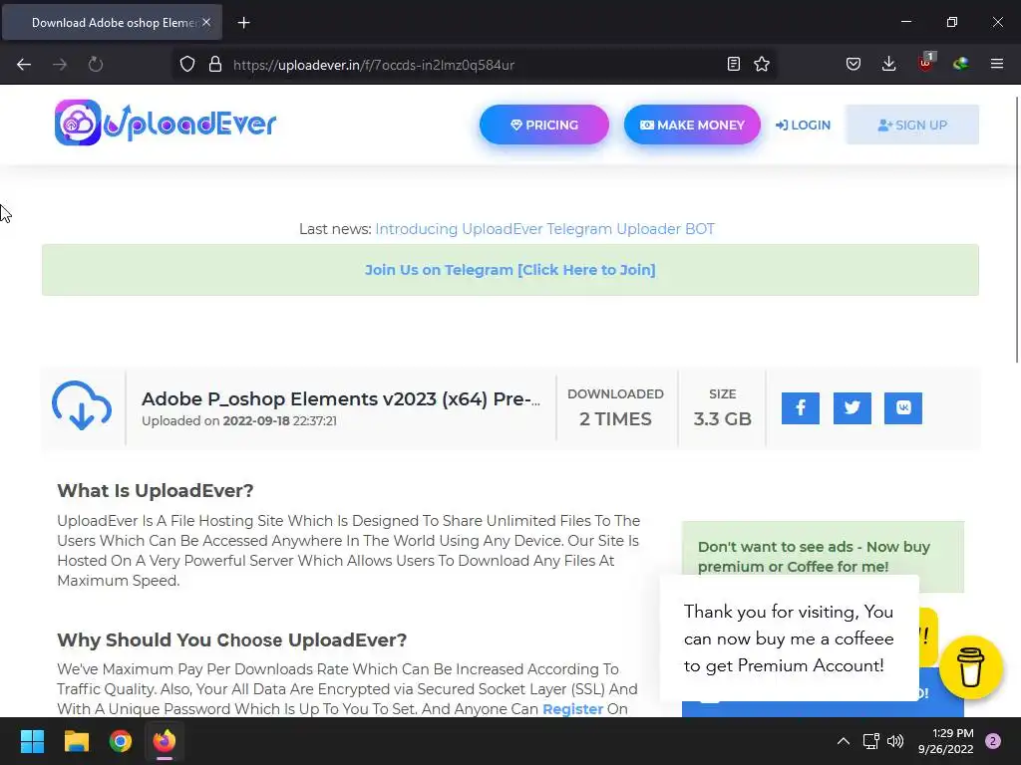Open the volume control in system tray
The height and width of the screenshot is (765, 1021).
point(895,741)
